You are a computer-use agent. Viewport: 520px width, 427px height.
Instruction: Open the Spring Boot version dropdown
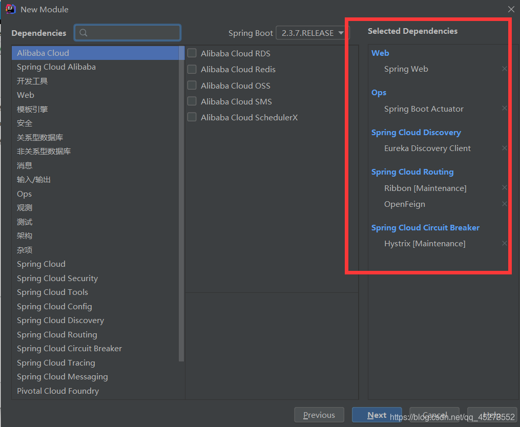313,33
